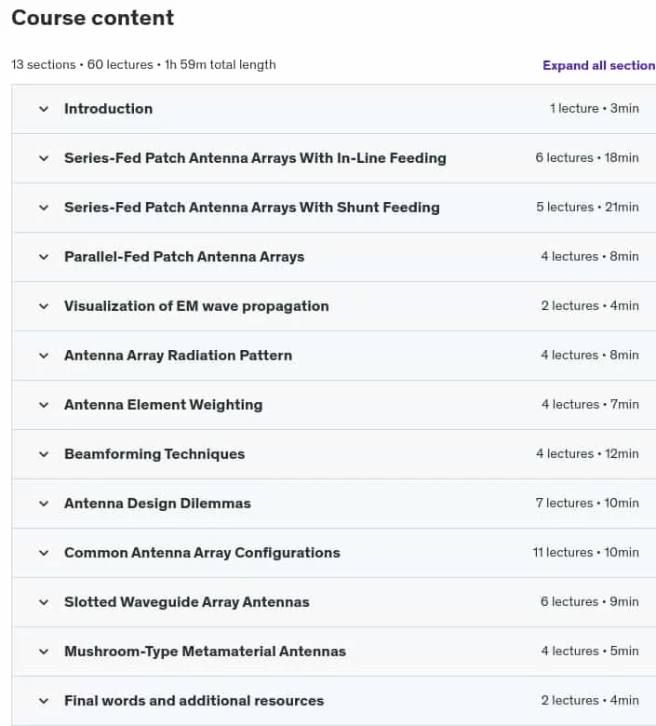Open Beamforming Techniques chevron arrow
This screenshot has height=726, width=656.
point(44,454)
